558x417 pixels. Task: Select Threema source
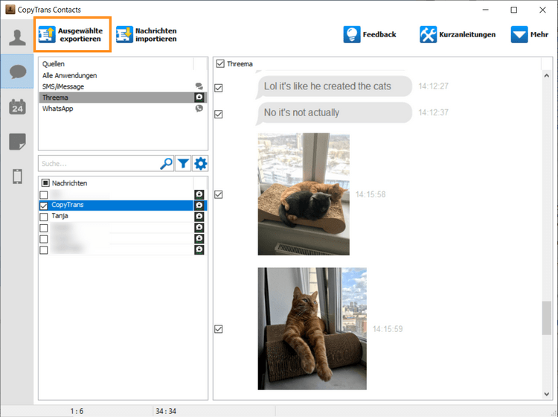(x=123, y=98)
